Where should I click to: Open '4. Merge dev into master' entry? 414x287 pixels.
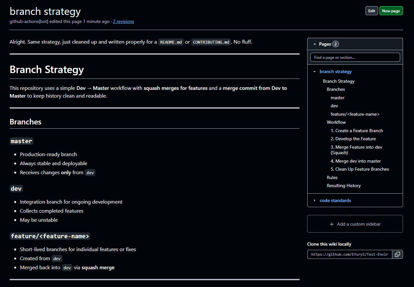point(356,161)
